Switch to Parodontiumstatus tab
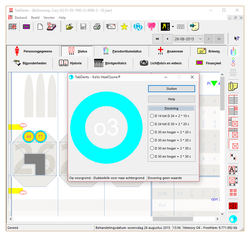Image resolution: width=250 pixels, height=237 pixels. coord(122,51)
